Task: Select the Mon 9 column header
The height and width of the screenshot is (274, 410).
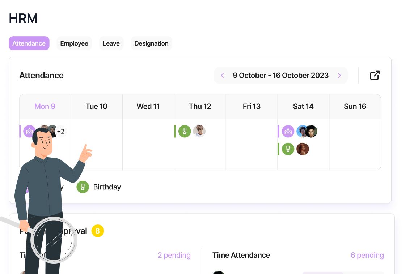Action: [x=45, y=107]
